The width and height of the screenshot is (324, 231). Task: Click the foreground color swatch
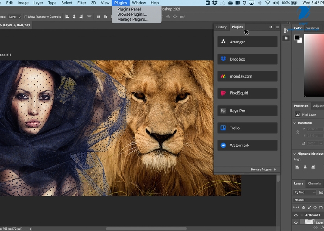pos(297,37)
